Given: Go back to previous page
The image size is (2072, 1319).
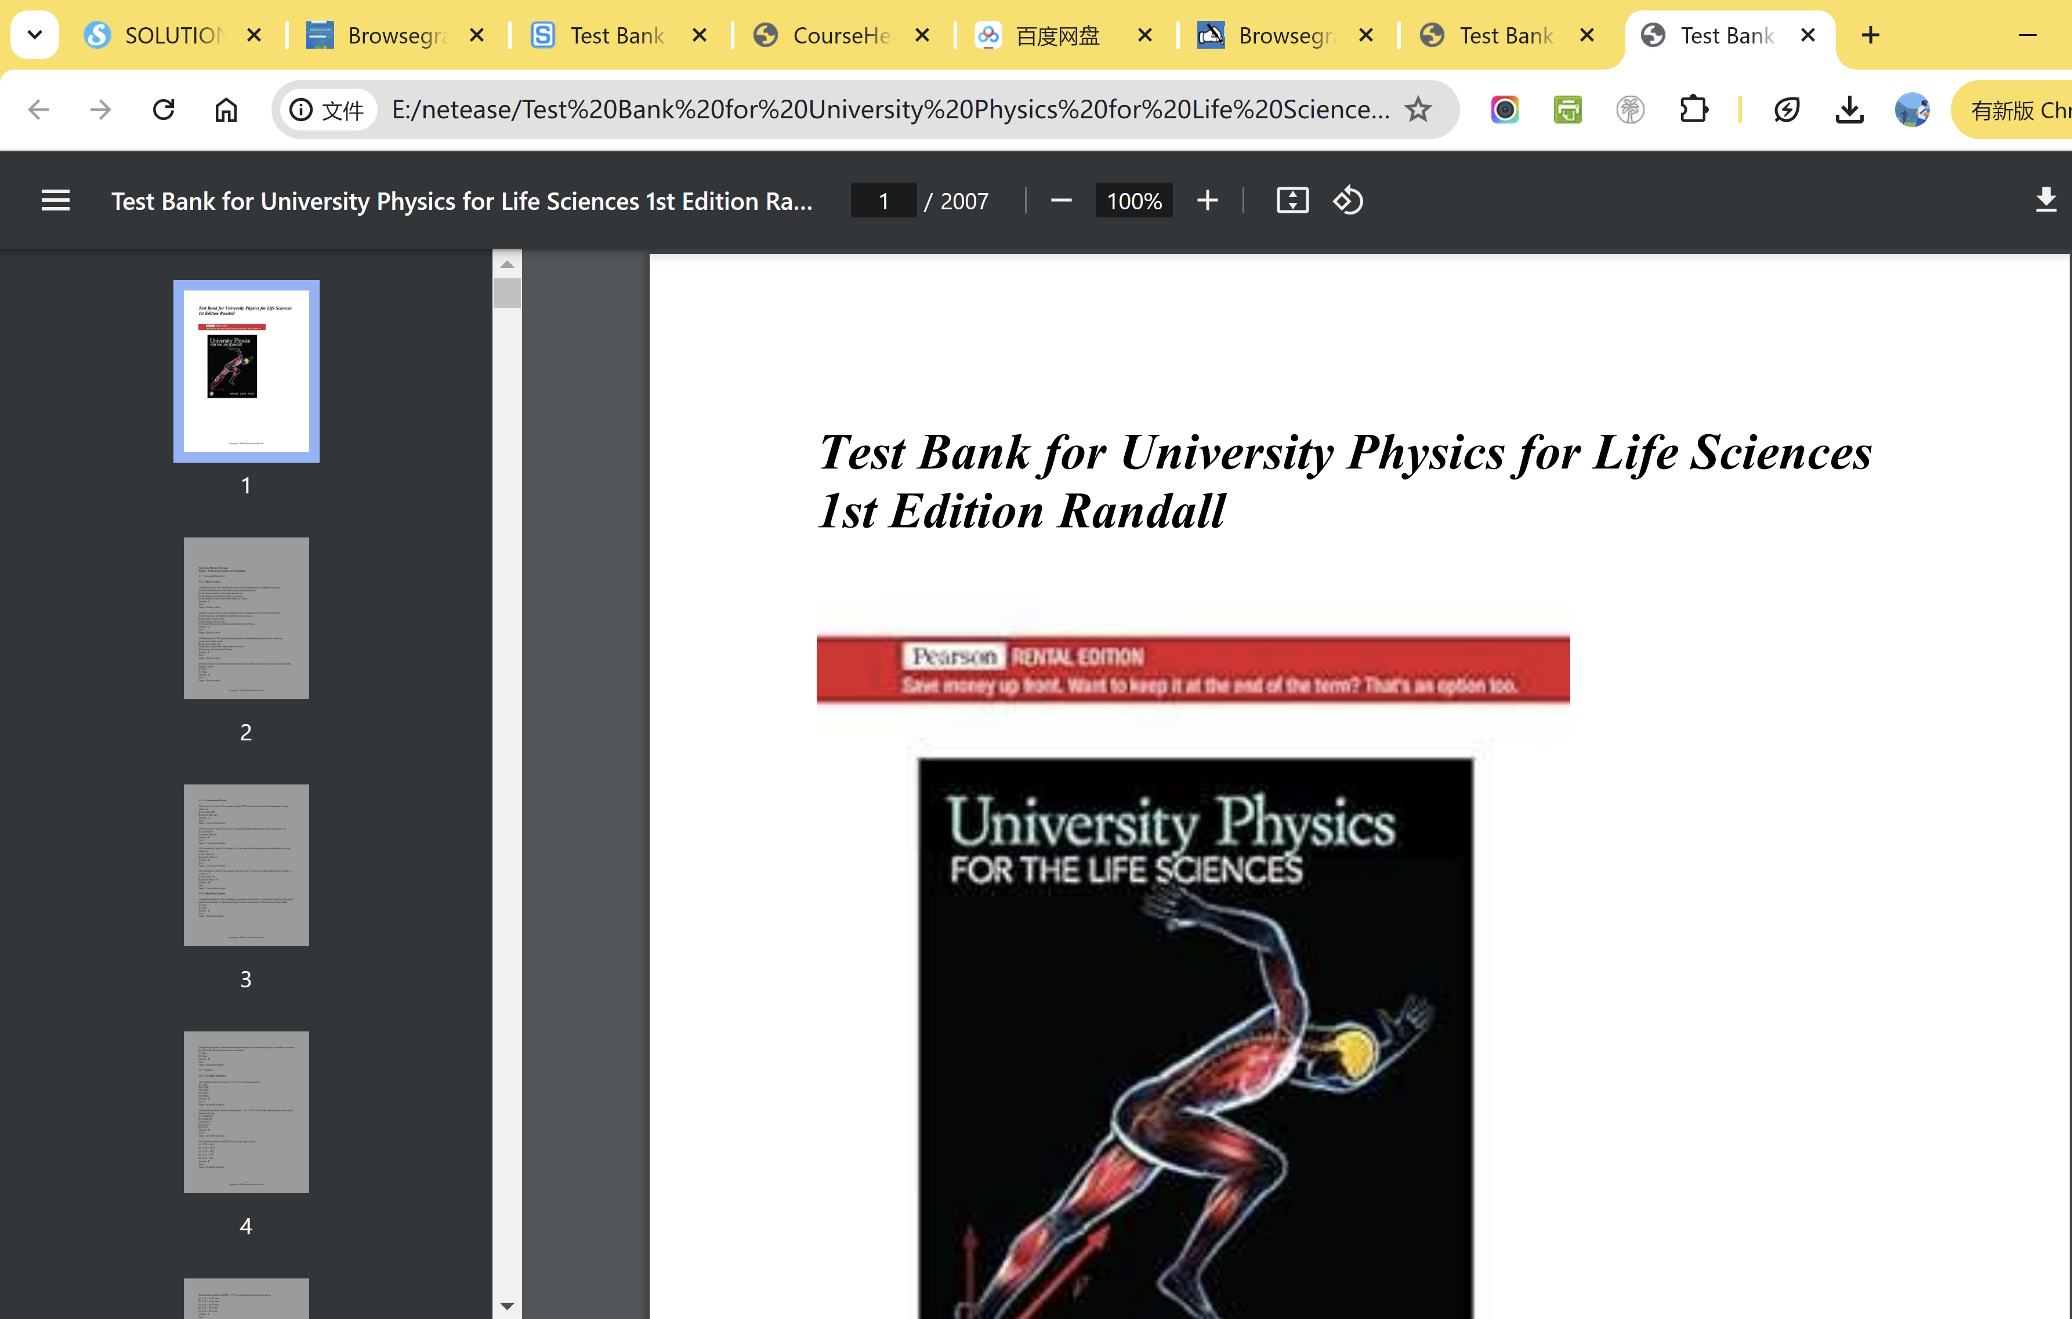Looking at the screenshot, I should [39, 110].
